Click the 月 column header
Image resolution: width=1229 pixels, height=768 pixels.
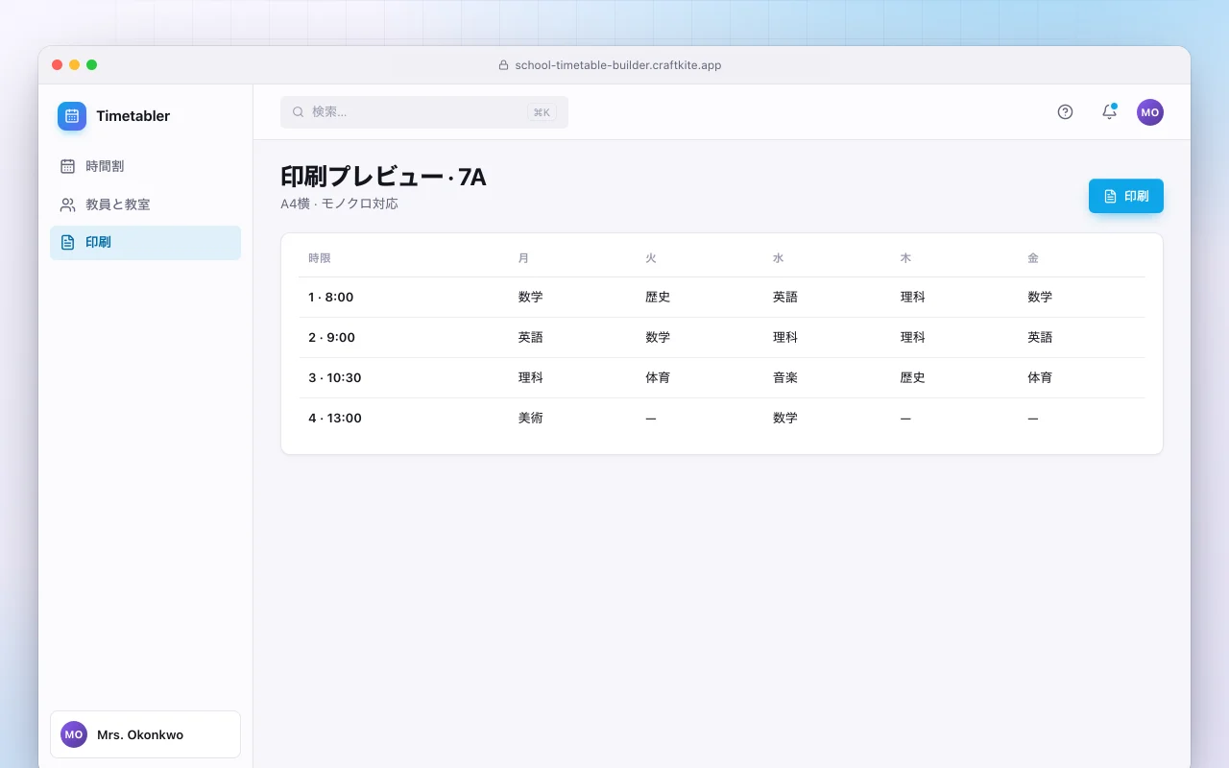click(x=524, y=258)
